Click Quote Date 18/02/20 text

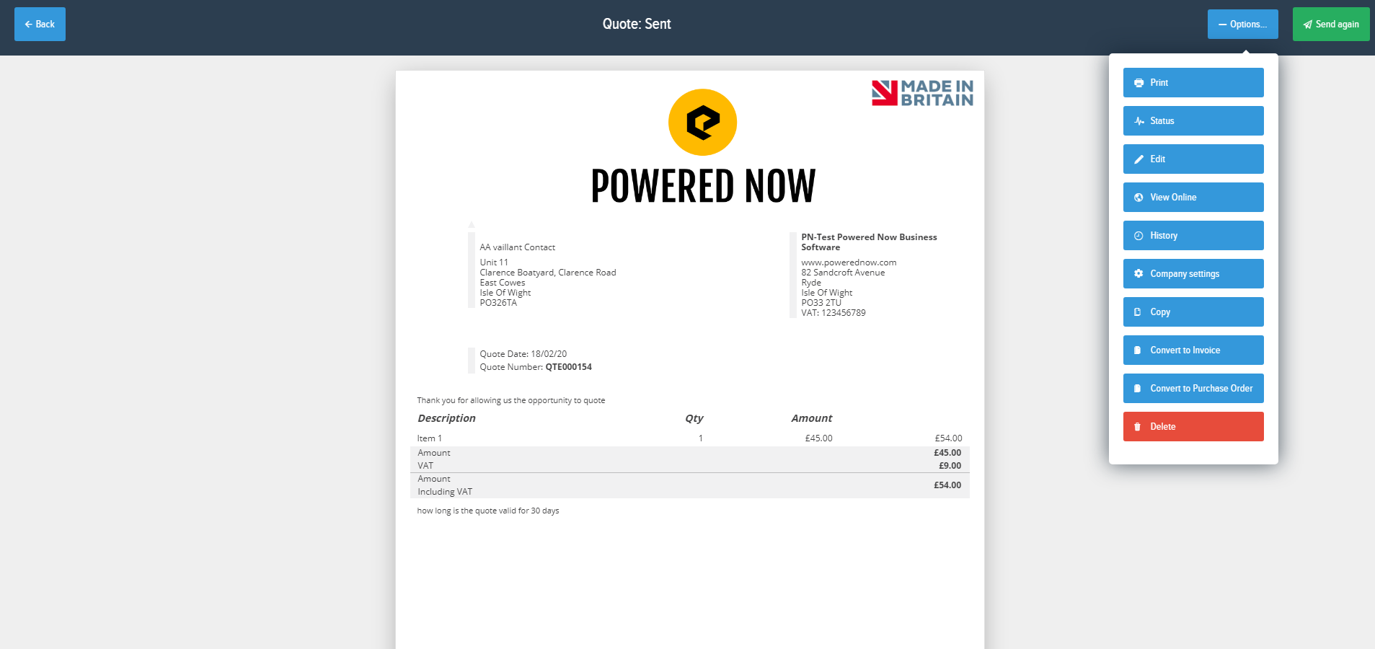523,354
